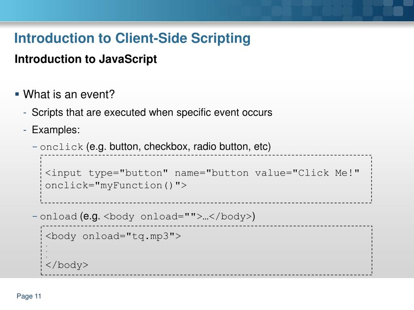Click the dash bullet before "Scripts that are executed"
This screenshot has width=414, height=310.
click(x=25, y=113)
